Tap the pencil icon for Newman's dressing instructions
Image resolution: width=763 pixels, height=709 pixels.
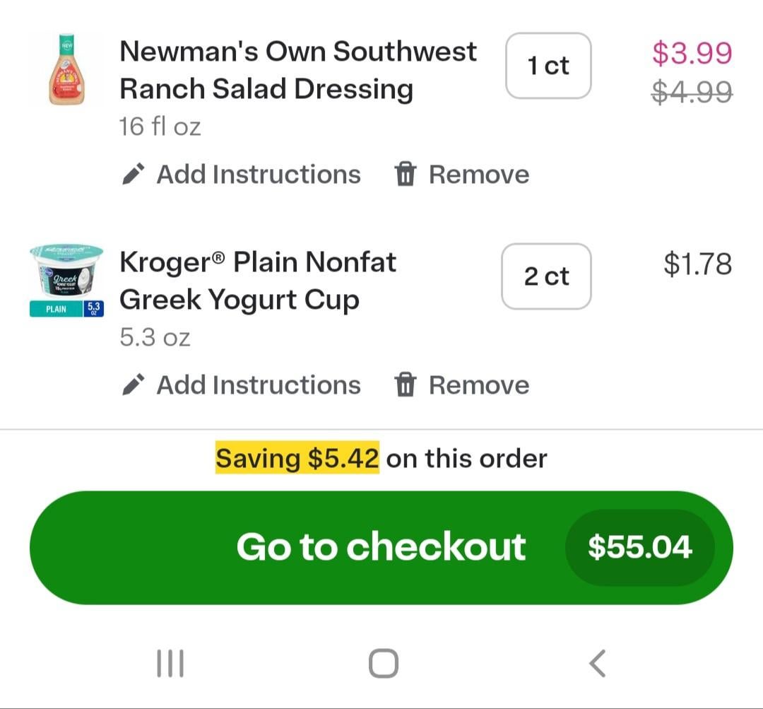(134, 174)
